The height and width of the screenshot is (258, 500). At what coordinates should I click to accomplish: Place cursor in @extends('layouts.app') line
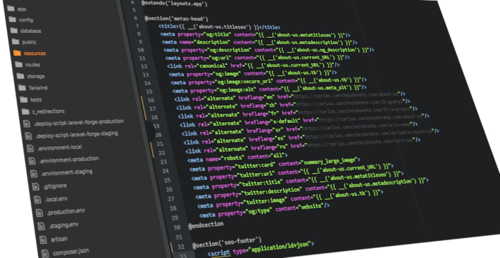tap(174, 4)
